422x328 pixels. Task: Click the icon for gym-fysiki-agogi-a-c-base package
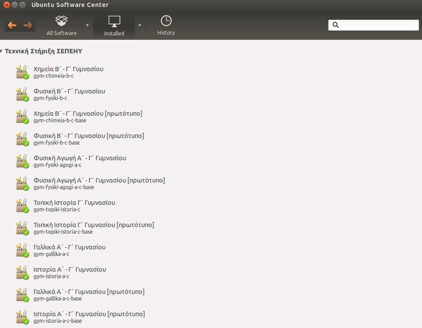click(x=22, y=183)
